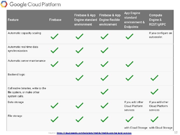The height and width of the screenshot is (135, 180).
Task: Click the 'Google Cloud Platform' title text
Action: 35,4
